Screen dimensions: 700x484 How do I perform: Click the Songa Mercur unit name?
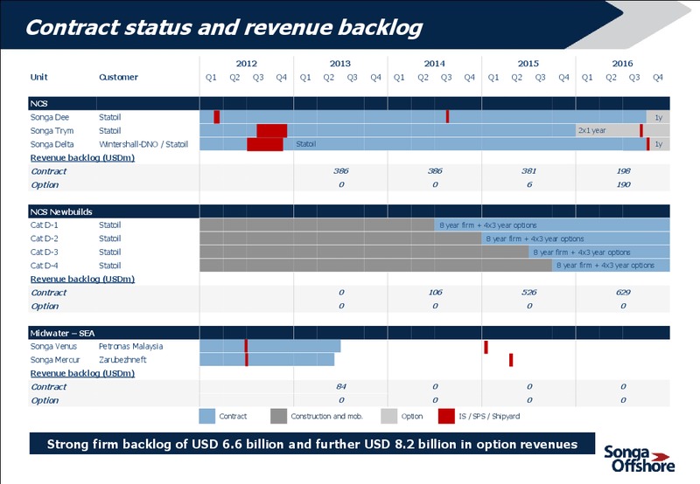point(55,360)
